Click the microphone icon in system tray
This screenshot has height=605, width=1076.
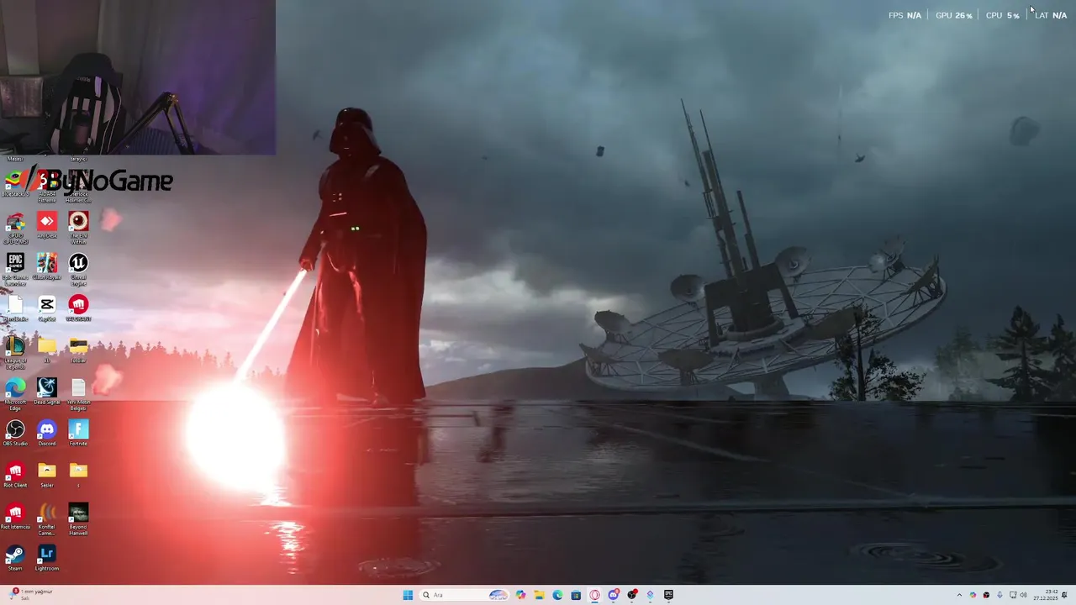(1000, 595)
